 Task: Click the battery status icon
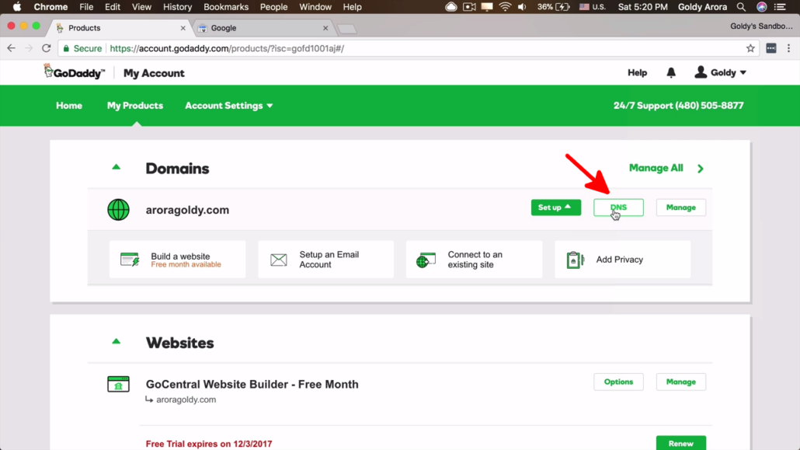[x=563, y=7]
